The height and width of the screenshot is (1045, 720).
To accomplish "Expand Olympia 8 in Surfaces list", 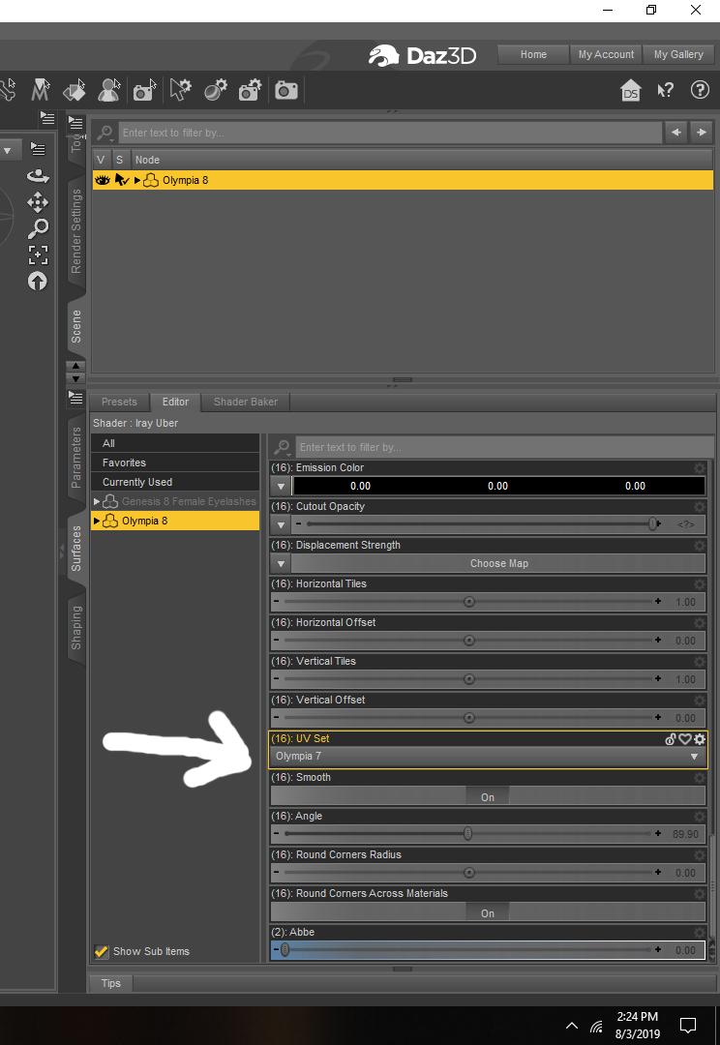I will click(x=97, y=521).
